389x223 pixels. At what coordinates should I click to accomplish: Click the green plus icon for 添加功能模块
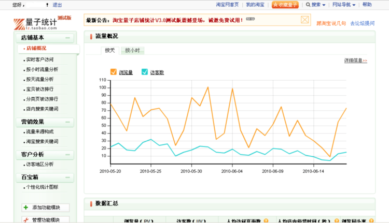click(x=26, y=207)
